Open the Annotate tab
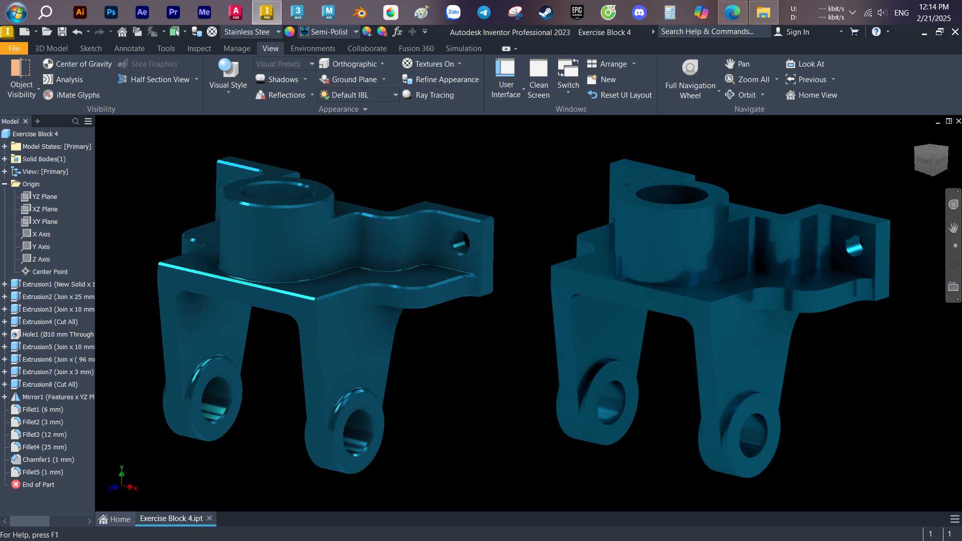The image size is (962, 541). (129, 48)
